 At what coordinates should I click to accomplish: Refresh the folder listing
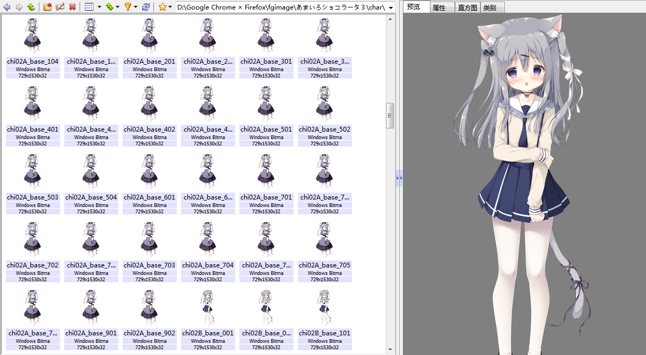point(145,7)
